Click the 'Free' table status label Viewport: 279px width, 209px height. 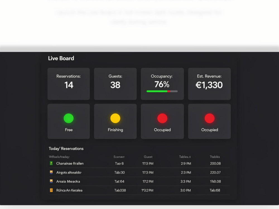coord(69,130)
